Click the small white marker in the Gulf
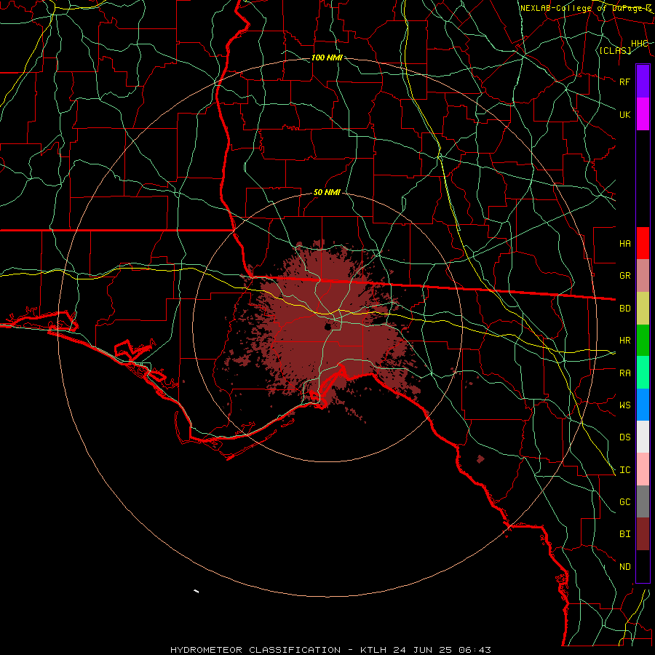655x655 pixels. 196,591
